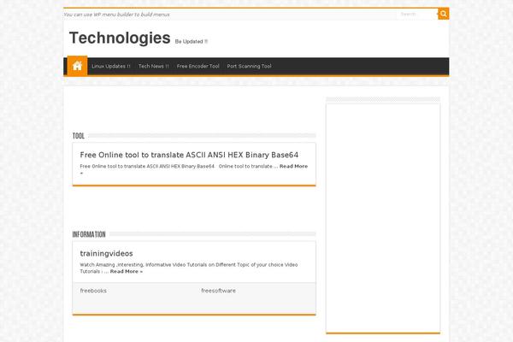Click the trainingvideos excerpt about Video Tutorials
Screen dimensions: 513x342
[x=189, y=268]
